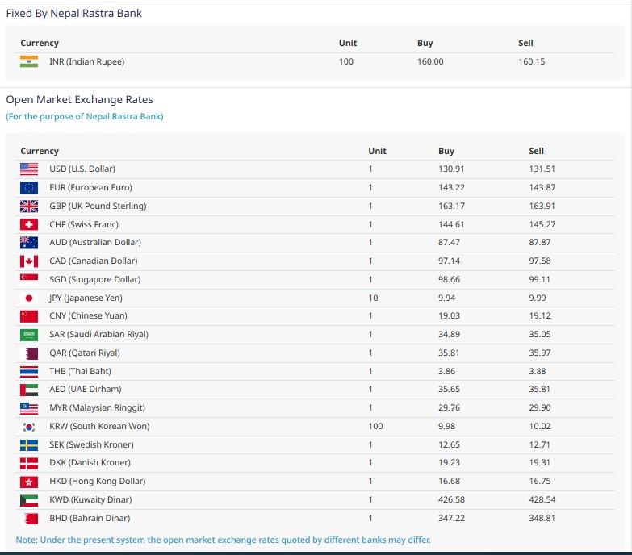632x555 pixels.
Task: Select the Swiss flag icon
Action: [29, 224]
